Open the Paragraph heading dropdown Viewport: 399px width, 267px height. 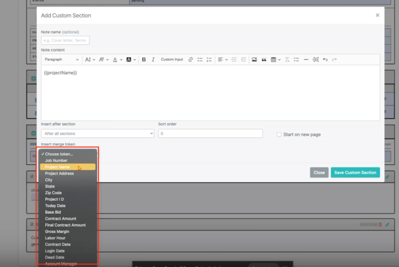[61, 60]
